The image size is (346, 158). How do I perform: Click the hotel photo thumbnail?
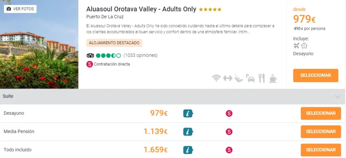(39, 51)
